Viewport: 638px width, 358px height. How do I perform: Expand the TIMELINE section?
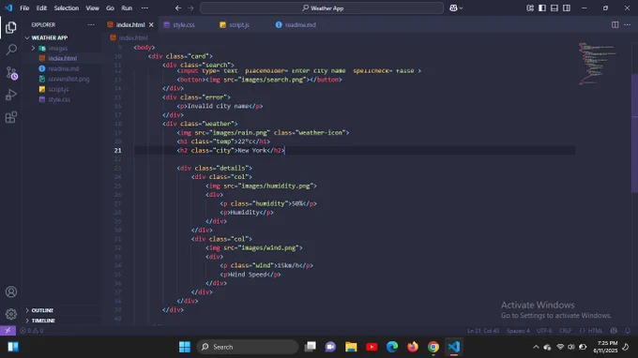pyautogui.click(x=43, y=321)
